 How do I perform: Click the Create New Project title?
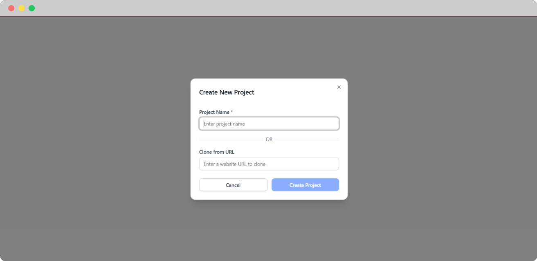(227, 92)
